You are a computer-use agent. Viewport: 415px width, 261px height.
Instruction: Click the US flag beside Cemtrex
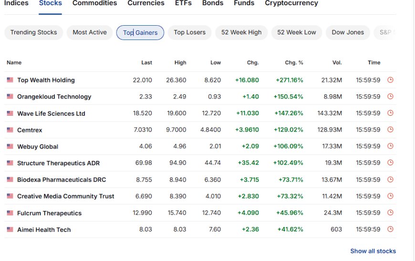10,130
